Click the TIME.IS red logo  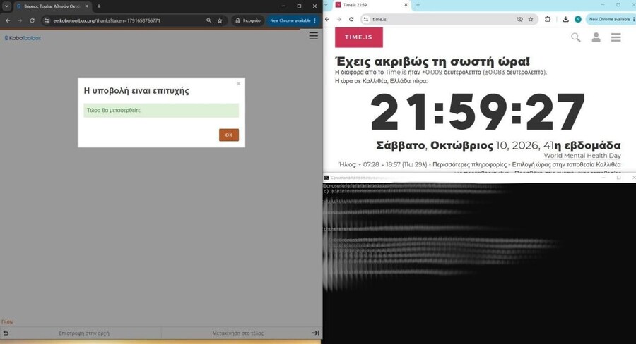(358, 37)
